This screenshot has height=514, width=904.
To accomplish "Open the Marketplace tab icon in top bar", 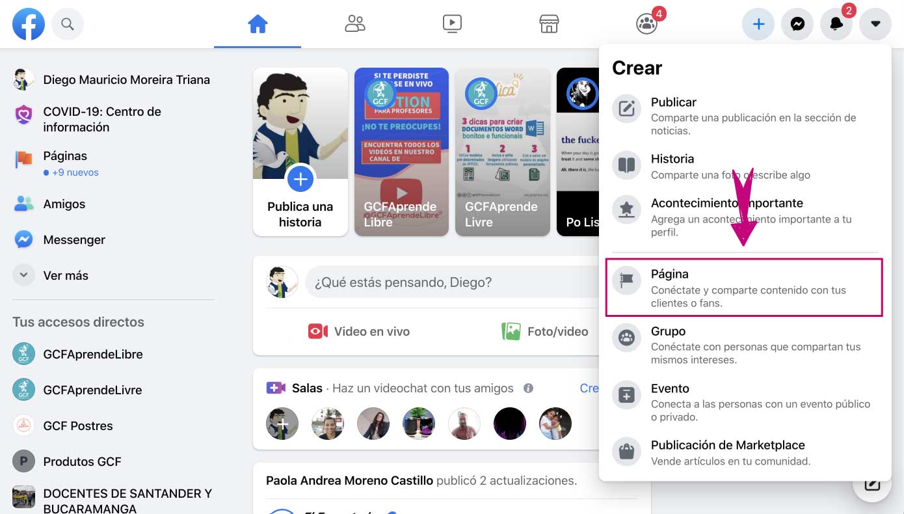I will [x=550, y=25].
